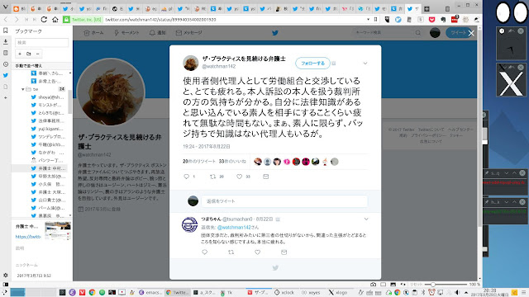This screenshot has height=297, width=529.
Task: Bookmark this page from address bar
Action: click(x=376, y=20)
